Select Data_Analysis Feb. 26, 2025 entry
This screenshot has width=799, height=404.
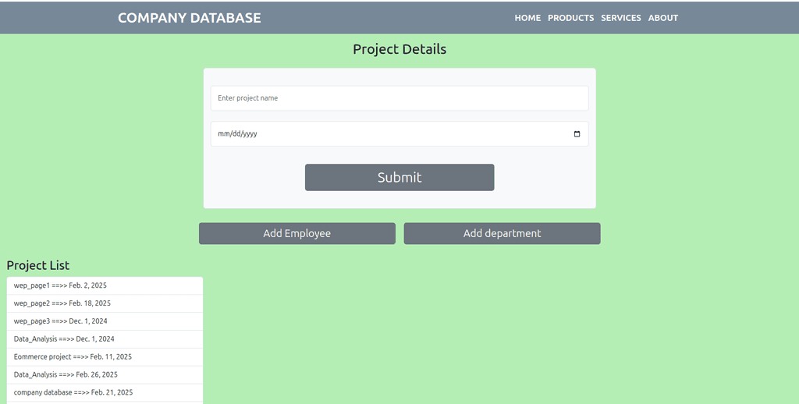click(105, 375)
